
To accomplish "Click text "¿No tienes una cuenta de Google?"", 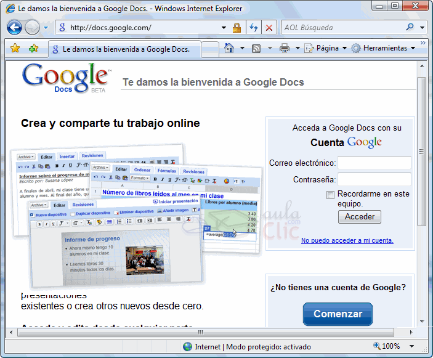I will point(338,288).
